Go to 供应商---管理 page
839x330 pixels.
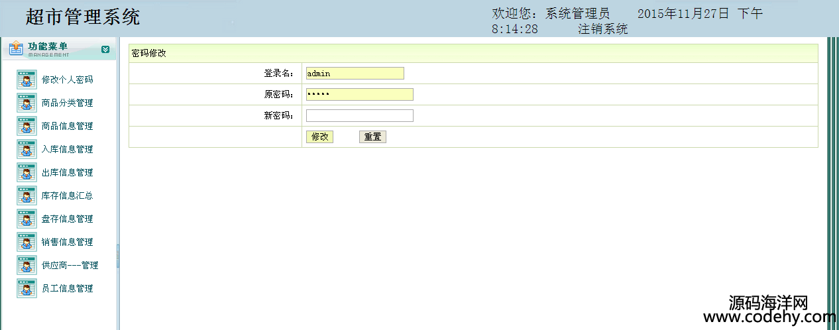click(70, 265)
